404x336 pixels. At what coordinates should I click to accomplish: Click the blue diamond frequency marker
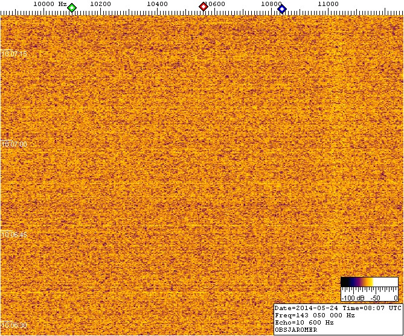(282, 8)
